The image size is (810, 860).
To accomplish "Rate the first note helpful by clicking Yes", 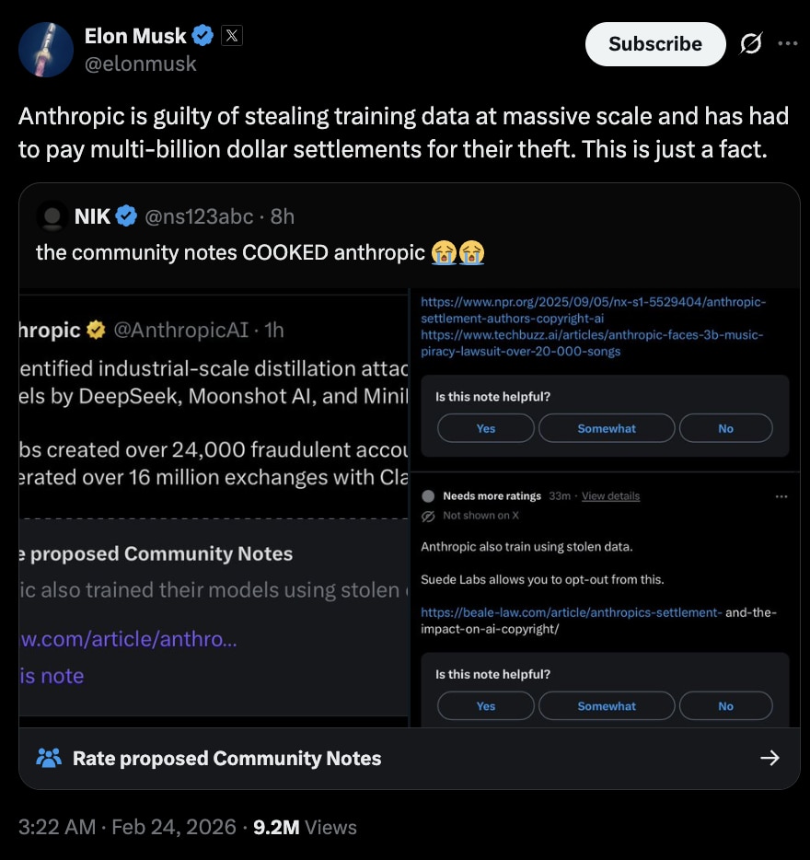I will pyautogui.click(x=485, y=427).
